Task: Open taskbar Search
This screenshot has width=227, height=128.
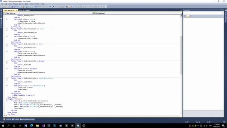Action: click(x=9, y=126)
